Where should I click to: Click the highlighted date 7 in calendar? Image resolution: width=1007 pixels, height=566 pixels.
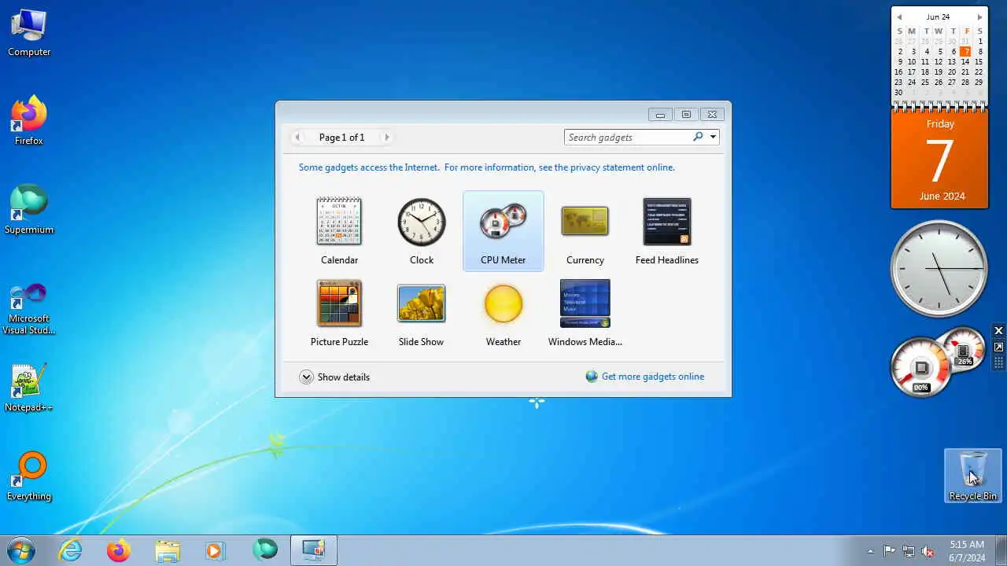pos(965,51)
